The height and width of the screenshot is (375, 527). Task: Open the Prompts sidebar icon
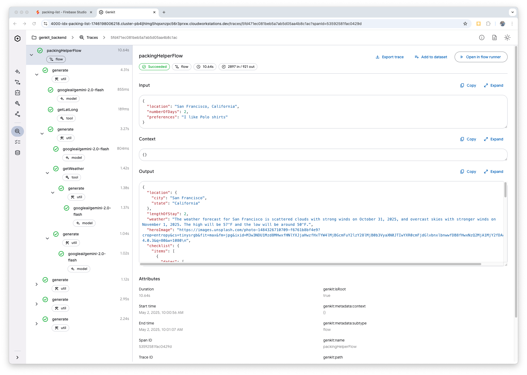18,93
